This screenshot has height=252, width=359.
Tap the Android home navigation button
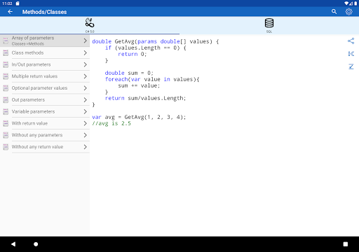[x=36, y=244]
